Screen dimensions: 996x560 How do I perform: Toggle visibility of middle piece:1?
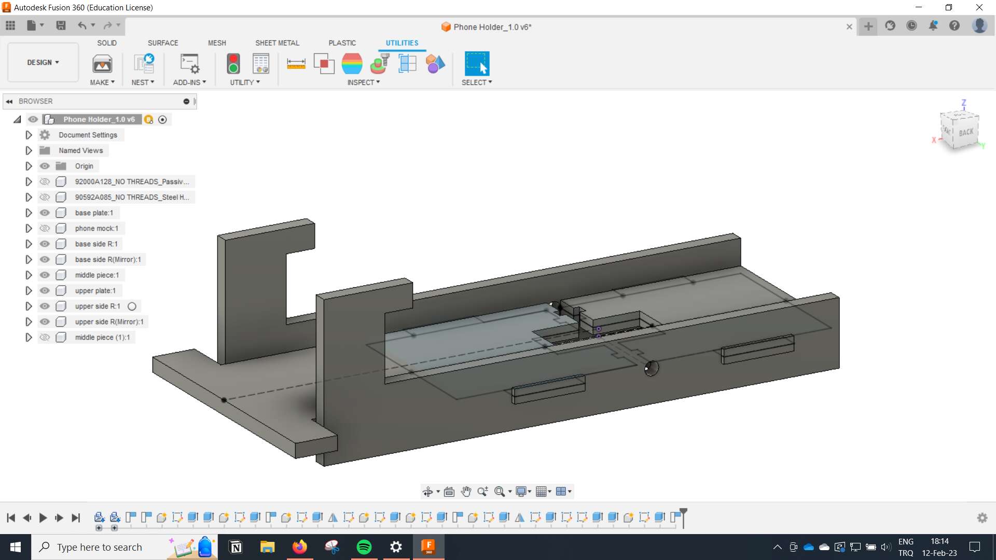click(x=45, y=275)
